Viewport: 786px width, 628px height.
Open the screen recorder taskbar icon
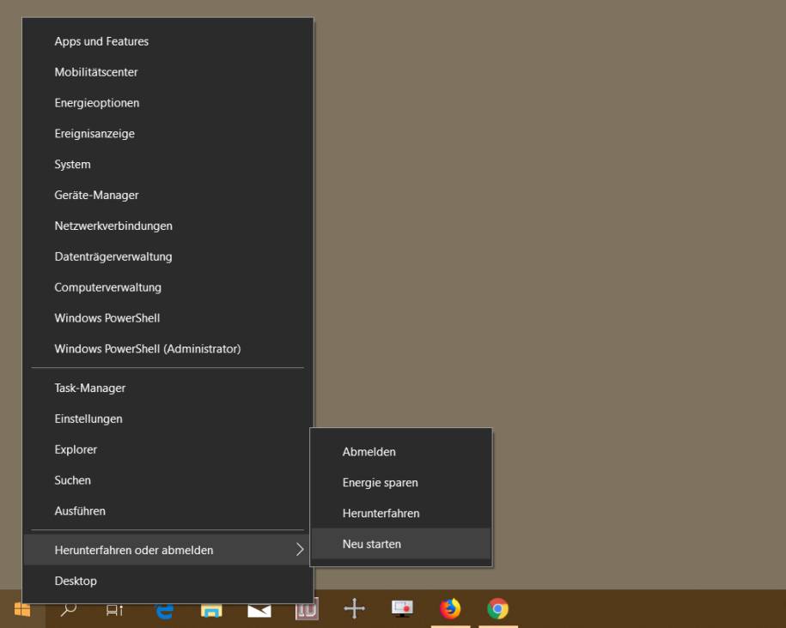[402, 608]
